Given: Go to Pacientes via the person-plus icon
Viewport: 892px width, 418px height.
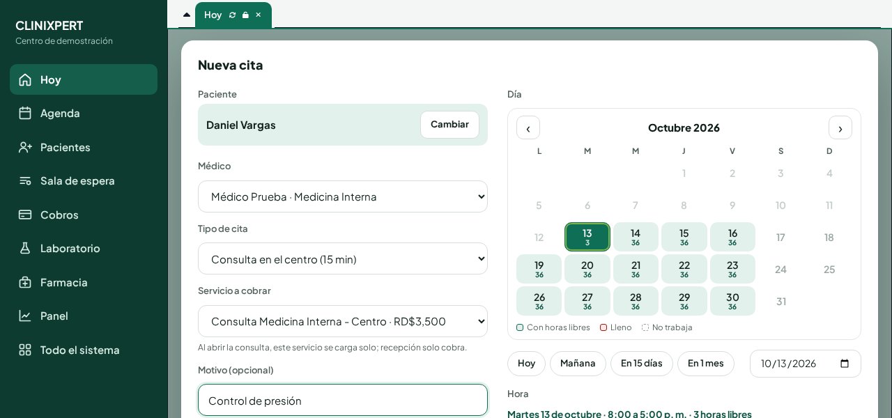Looking at the screenshot, I should (25, 147).
